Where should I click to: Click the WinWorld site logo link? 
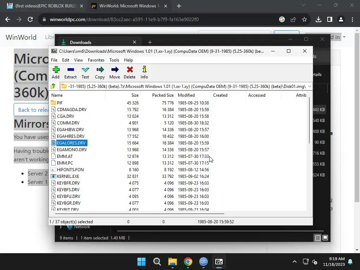click(x=21, y=37)
